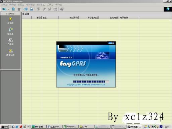Switch to the E608 folder taskbar button
The width and height of the screenshot is (172, 129).
[87, 127]
